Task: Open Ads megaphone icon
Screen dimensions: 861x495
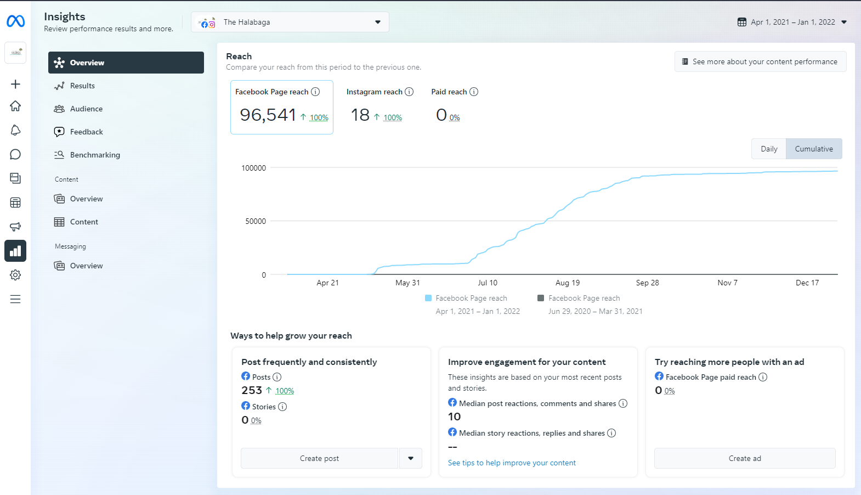Action: tap(15, 227)
